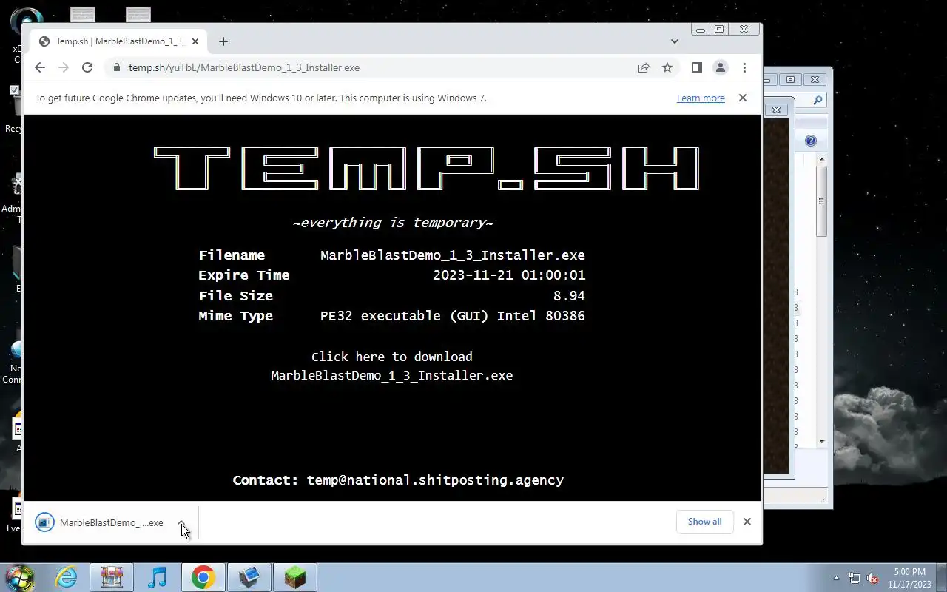Image resolution: width=947 pixels, height=592 pixels.
Task: Open the Minecraft grass block taskbar icon
Action: [295, 577]
